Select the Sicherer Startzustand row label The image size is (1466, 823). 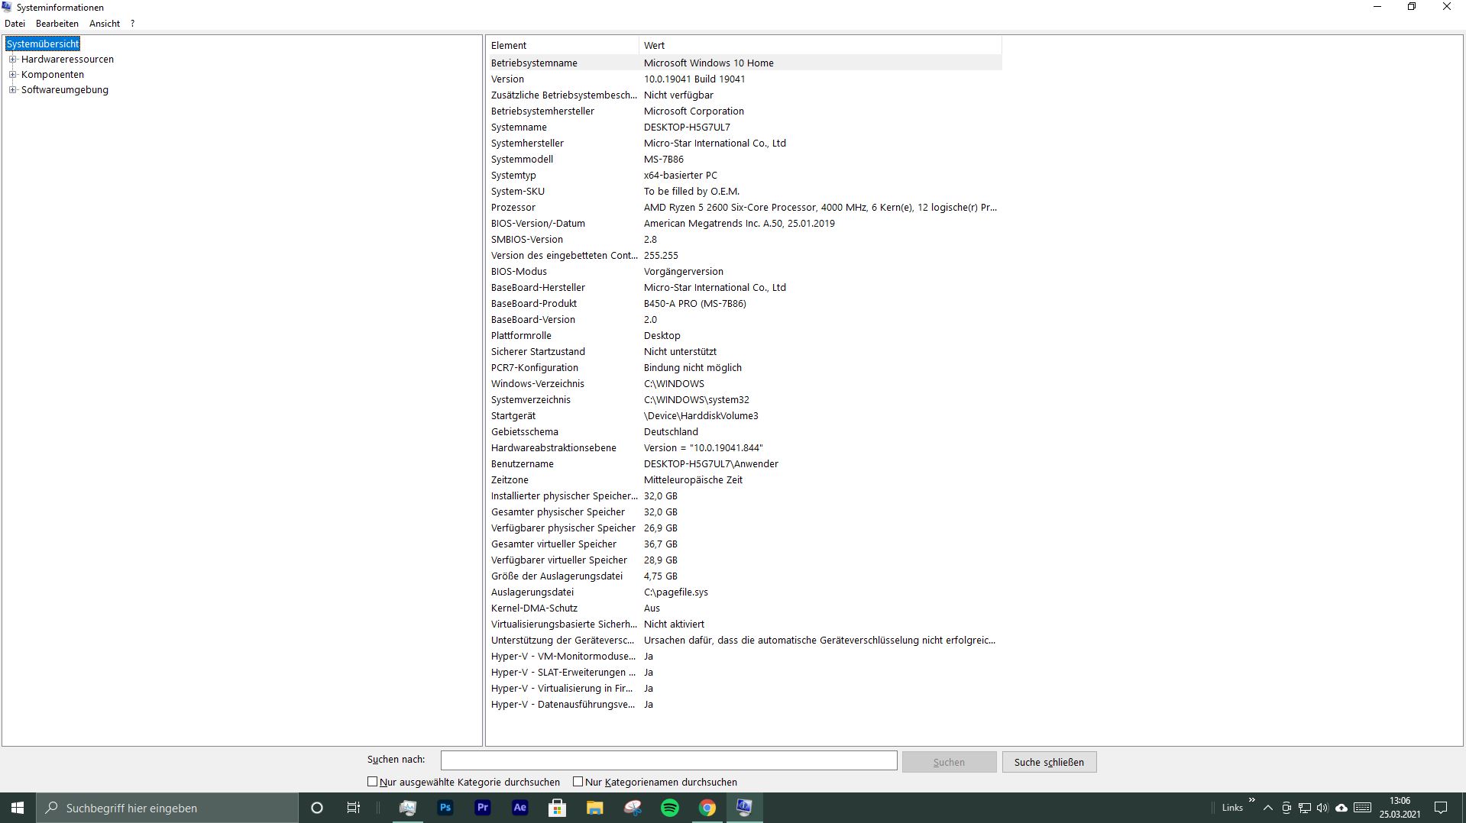click(538, 352)
